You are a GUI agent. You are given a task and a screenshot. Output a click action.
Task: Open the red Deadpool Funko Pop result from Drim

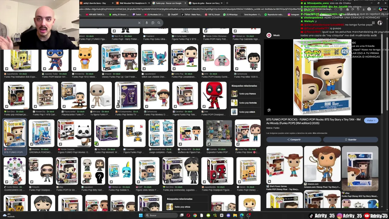point(214,96)
